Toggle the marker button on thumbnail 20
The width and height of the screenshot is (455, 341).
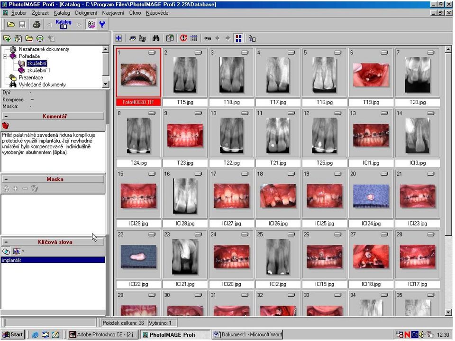coord(384,174)
